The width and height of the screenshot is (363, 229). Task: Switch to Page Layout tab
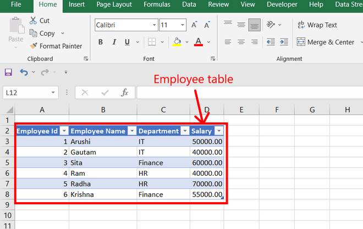[x=114, y=4]
